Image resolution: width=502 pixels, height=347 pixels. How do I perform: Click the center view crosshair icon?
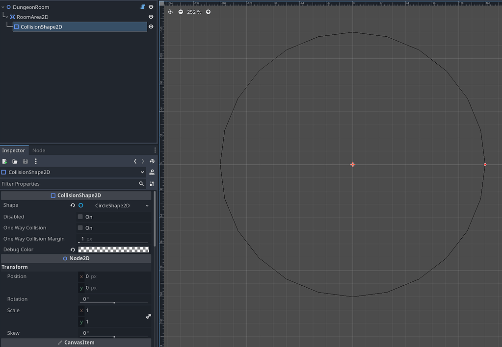[x=170, y=11]
